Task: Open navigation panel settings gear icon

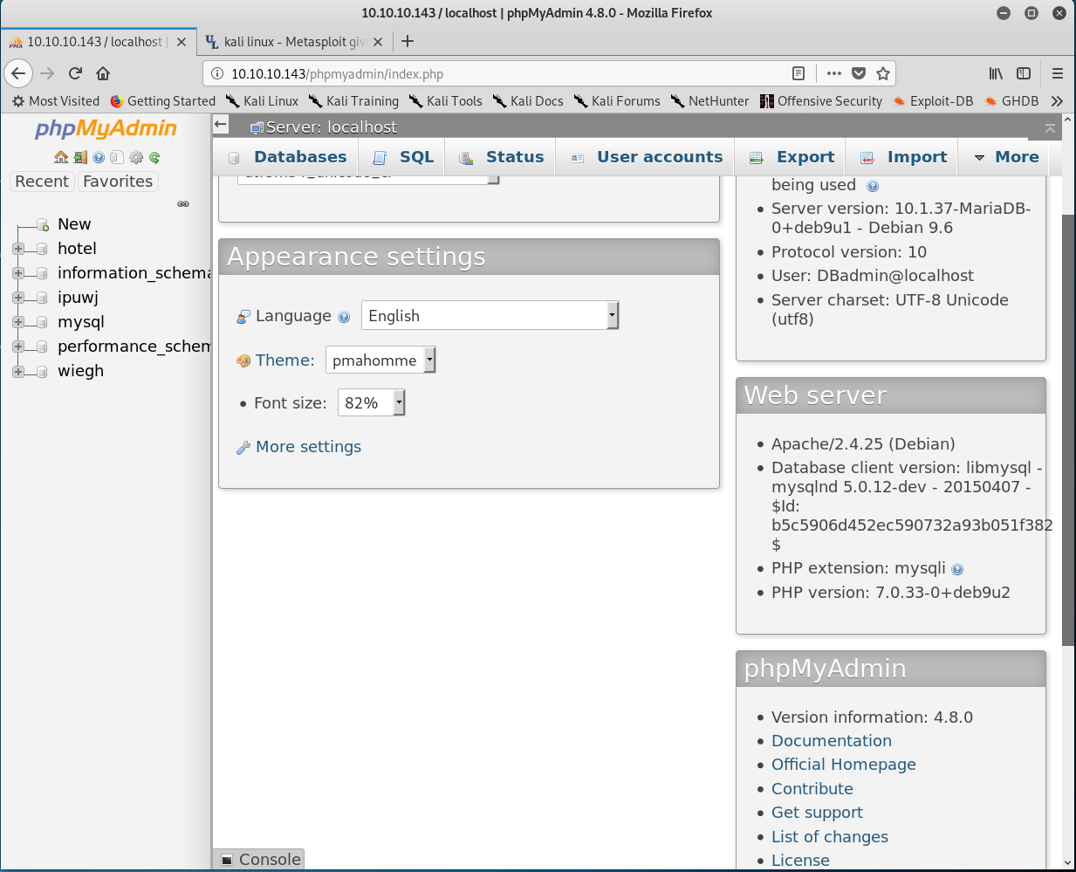Action: pyautogui.click(x=136, y=157)
